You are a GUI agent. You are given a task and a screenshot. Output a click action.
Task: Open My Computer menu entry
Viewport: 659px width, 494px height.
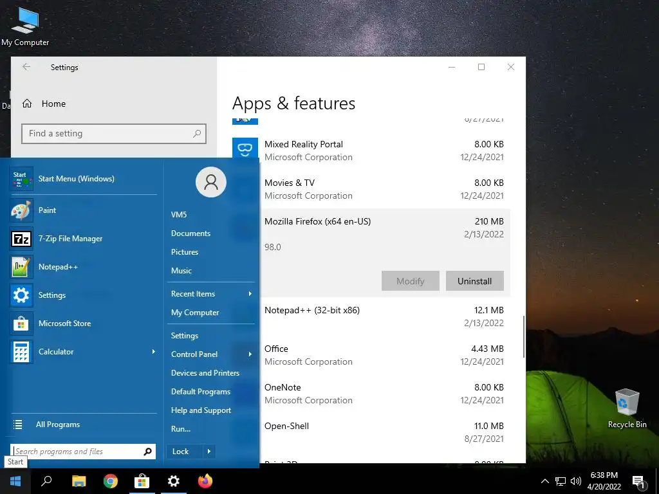[195, 313]
